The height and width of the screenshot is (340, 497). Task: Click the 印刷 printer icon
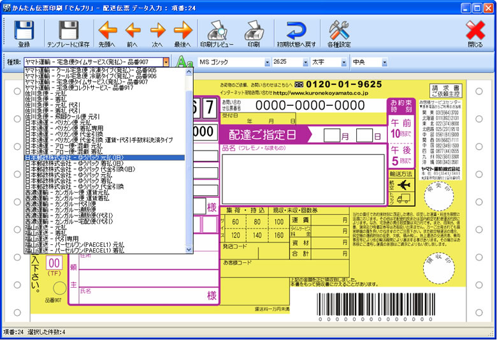click(254, 30)
